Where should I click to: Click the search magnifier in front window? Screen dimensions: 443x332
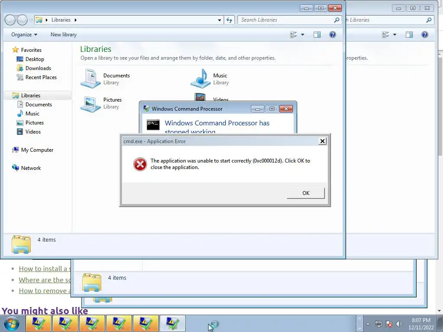337,20
